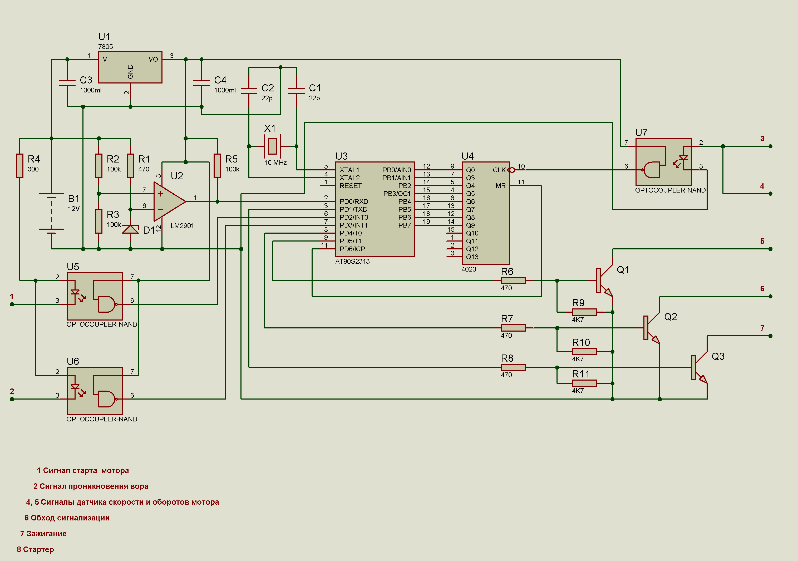Select the U6 optocoupler NAND block

point(95,391)
